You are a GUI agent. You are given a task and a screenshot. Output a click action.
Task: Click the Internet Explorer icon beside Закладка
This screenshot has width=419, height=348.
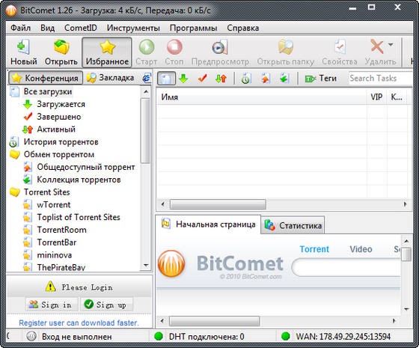147,78
